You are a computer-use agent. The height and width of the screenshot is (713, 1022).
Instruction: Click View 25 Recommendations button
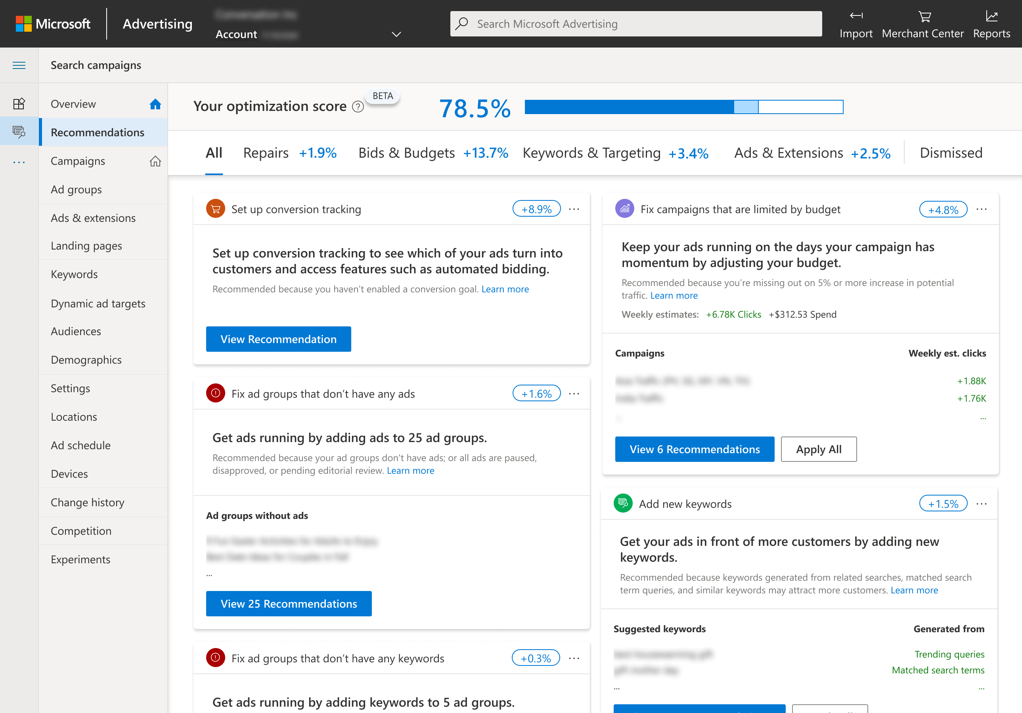[289, 604]
